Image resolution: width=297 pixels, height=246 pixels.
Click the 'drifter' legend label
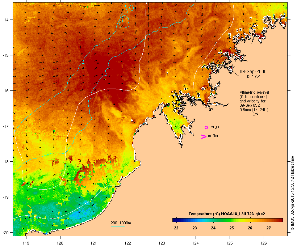(x=213, y=136)
